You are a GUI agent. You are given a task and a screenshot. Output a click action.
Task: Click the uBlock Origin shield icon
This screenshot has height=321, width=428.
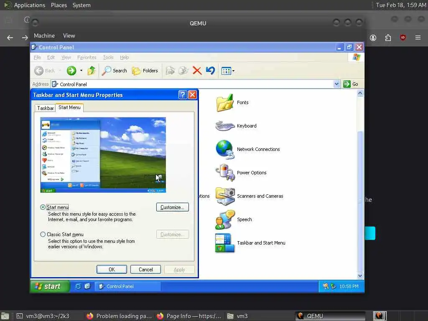point(403,38)
